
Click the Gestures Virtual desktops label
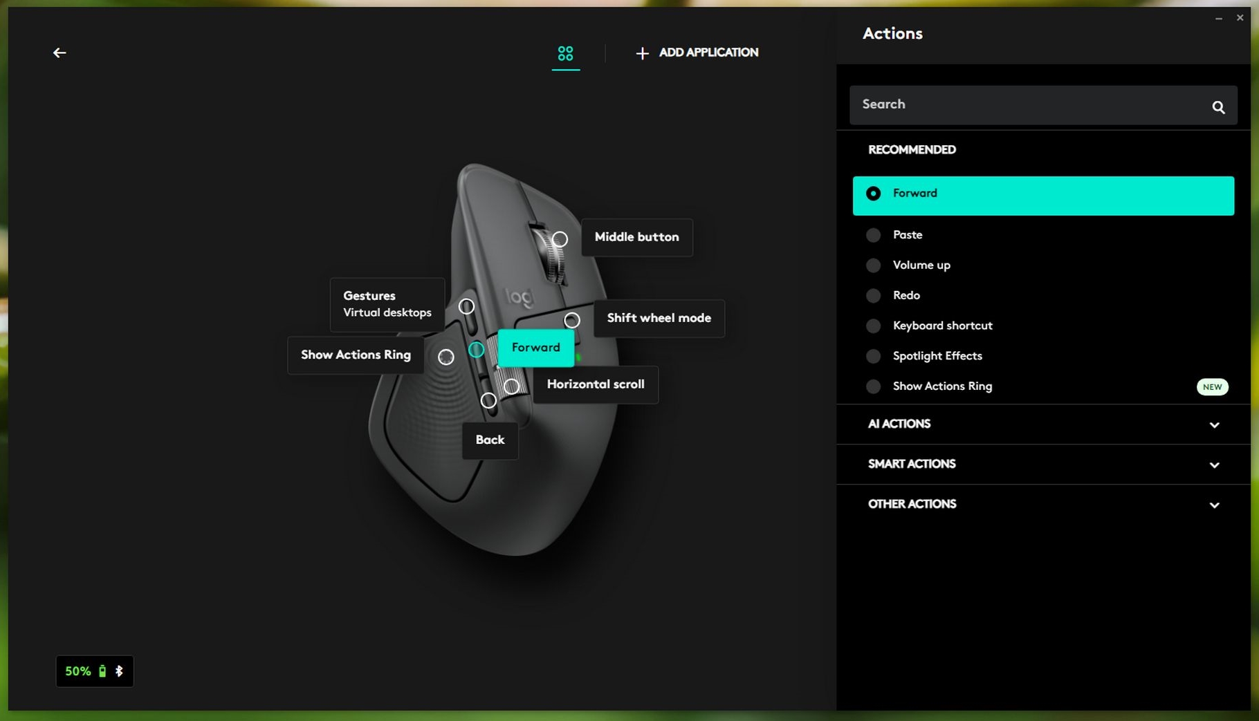point(387,304)
